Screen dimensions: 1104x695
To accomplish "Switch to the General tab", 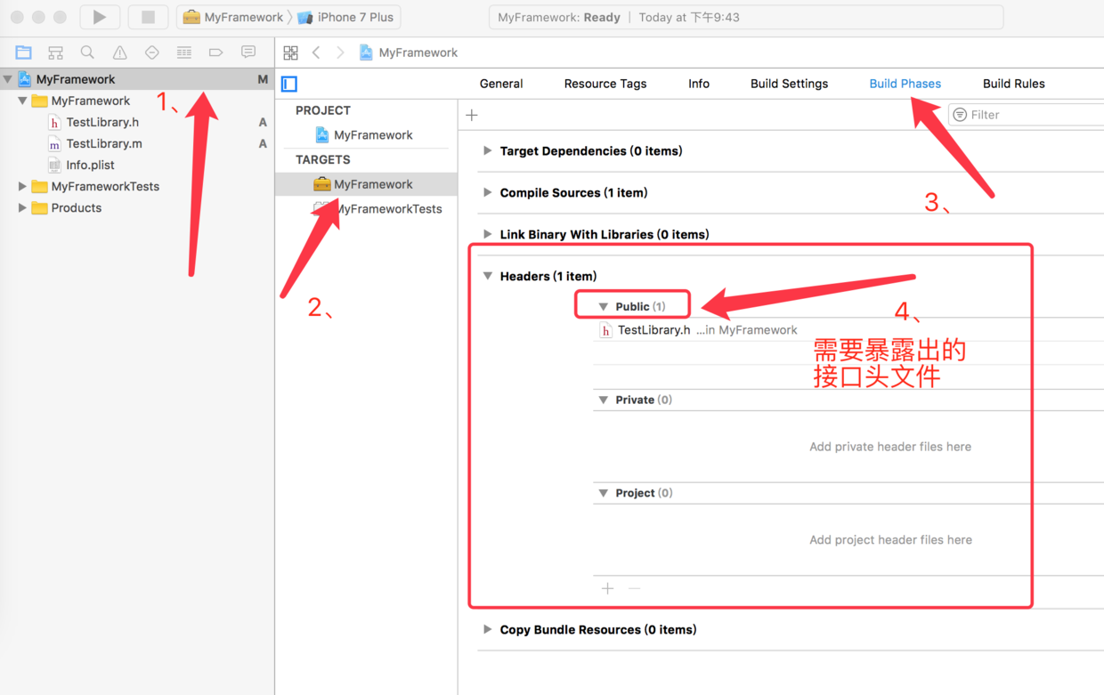I will click(501, 84).
